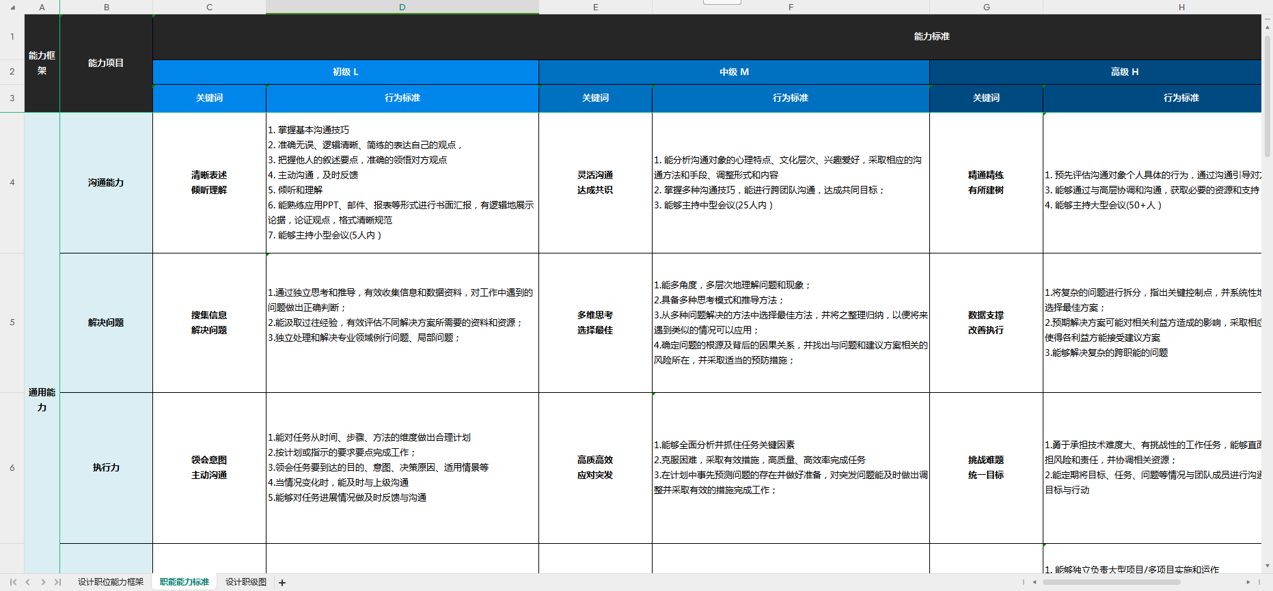Jump to the last sheet with the navigation arrow
Viewport: 1273px width, 591px height.
coord(58,582)
